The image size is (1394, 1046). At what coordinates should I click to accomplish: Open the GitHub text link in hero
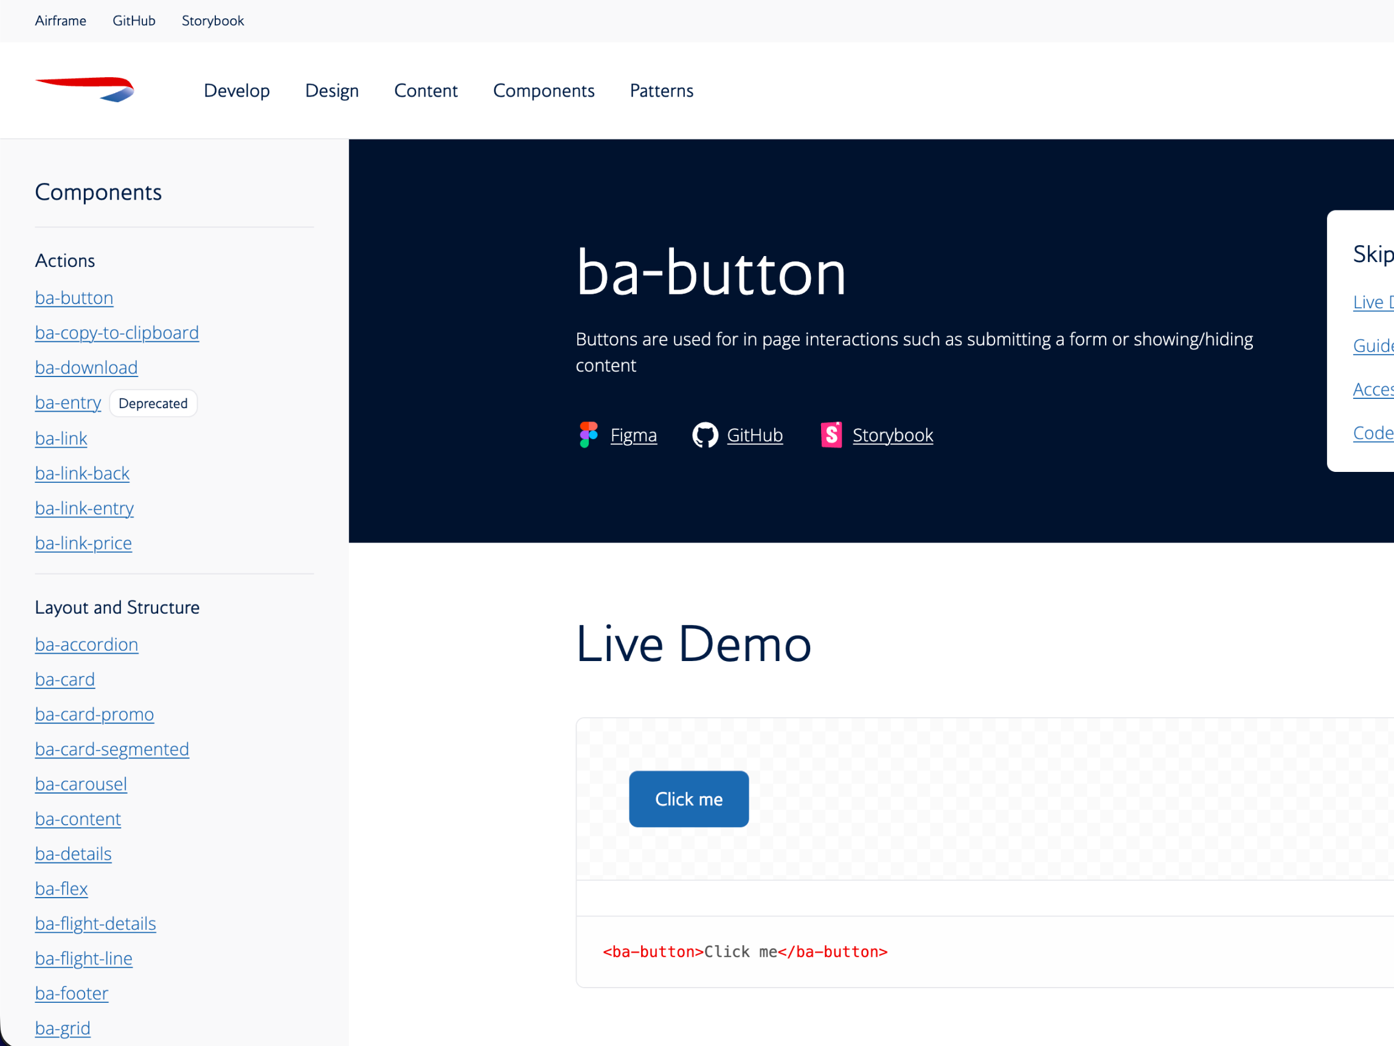click(x=755, y=435)
